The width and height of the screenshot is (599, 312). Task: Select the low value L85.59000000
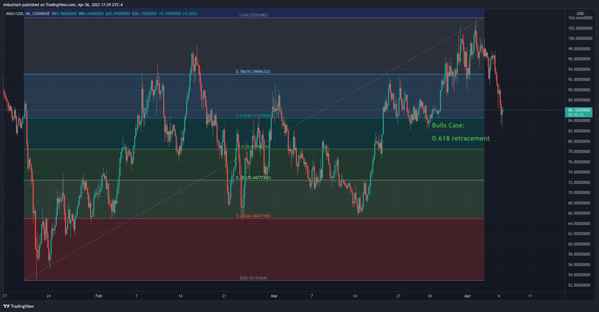pos(118,14)
